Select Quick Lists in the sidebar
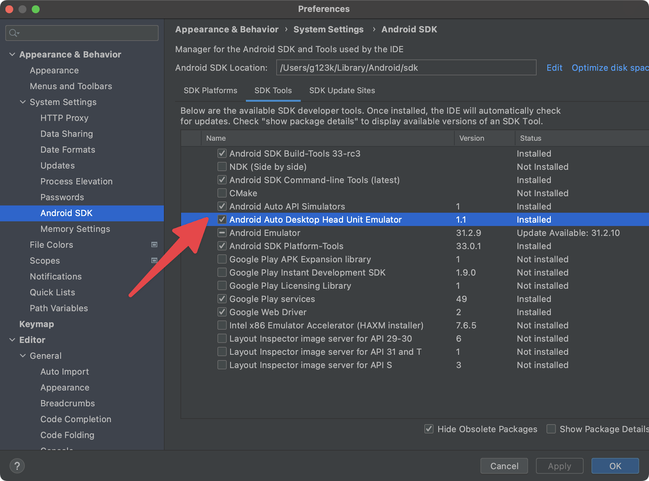 coord(52,292)
